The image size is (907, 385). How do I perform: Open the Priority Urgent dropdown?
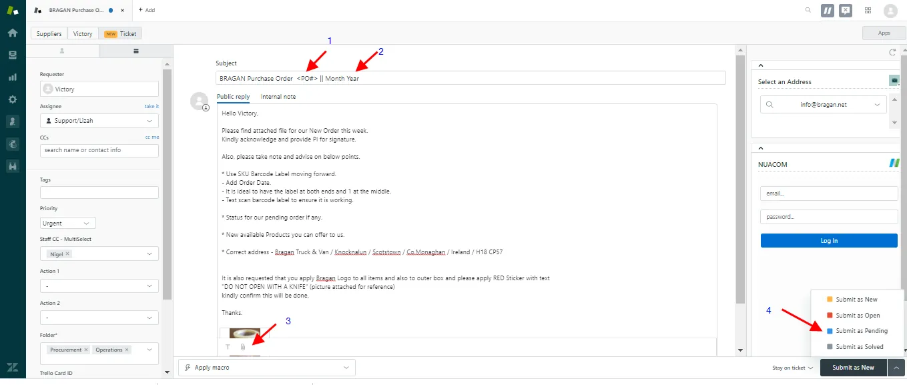click(x=67, y=224)
